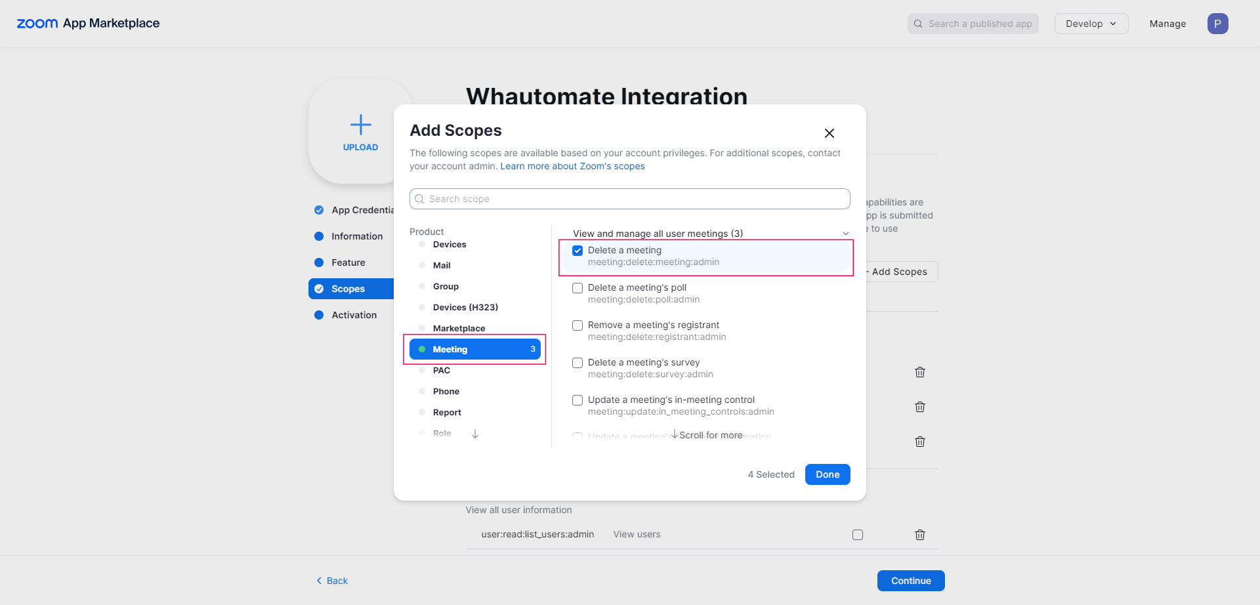Select the Marketplace product category
Viewport: 1260px width, 605px height.
[x=459, y=329]
